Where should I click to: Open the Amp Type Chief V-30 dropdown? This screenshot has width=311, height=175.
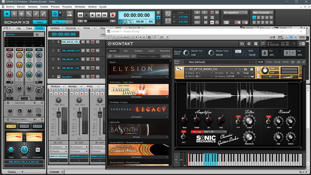coord(215,132)
